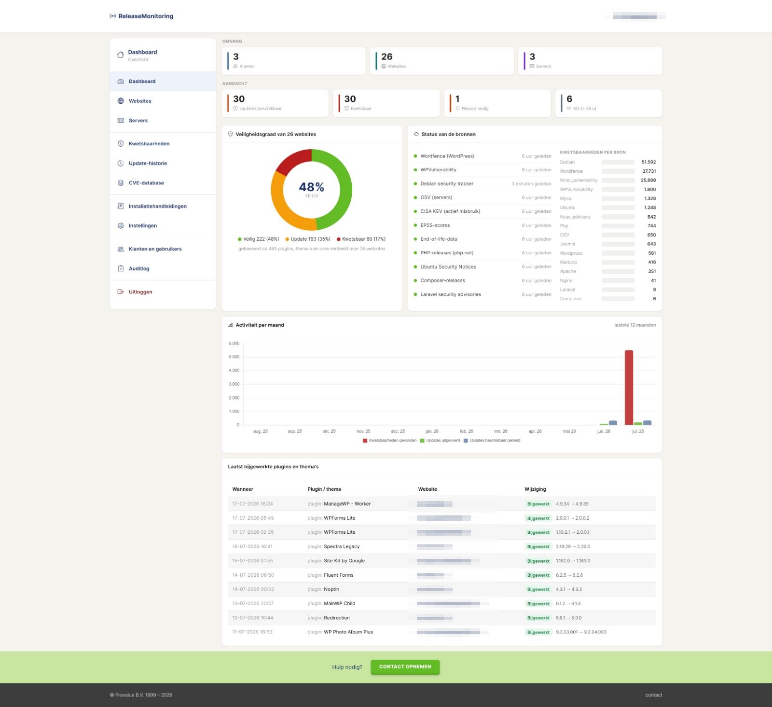Click the clock icon next to Update-historie
Image resolution: width=772 pixels, height=707 pixels.
coord(121,163)
